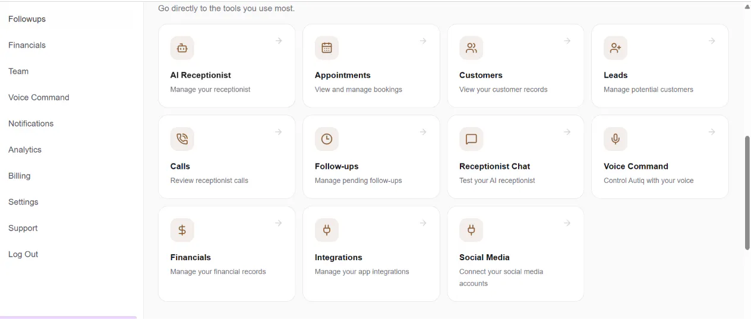Open the AI Receptionist robot icon
The height and width of the screenshot is (319, 751).
tap(182, 48)
